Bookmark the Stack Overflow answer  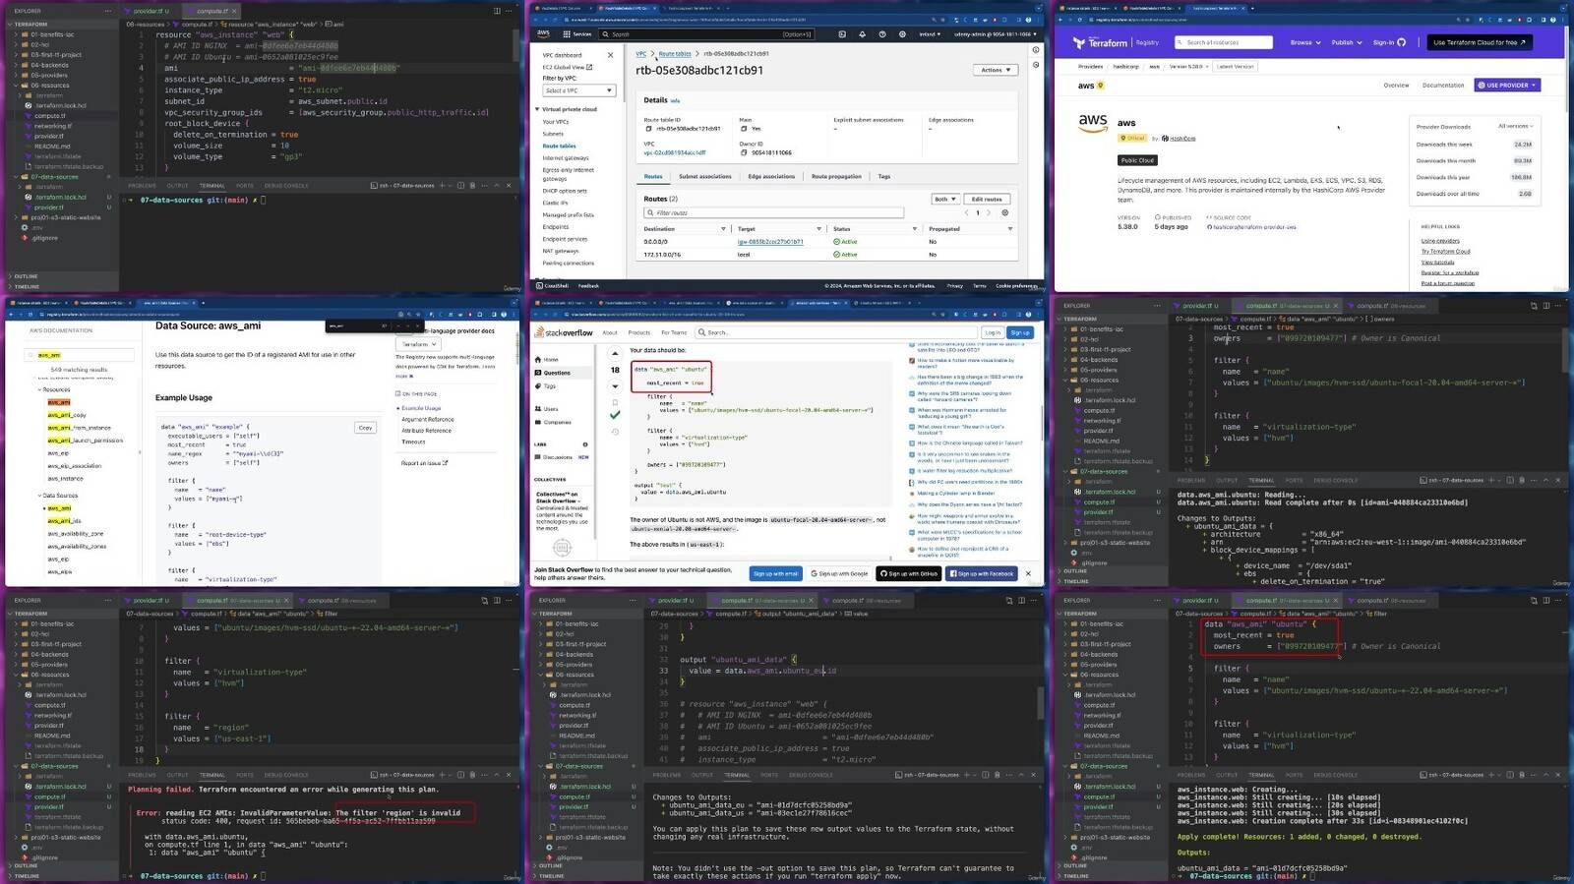click(x=615, y=402)
